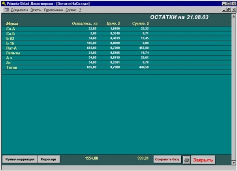The height and width of the screenshot is (171, 237).
Task: Restore the inner document window
Action: 229,9
